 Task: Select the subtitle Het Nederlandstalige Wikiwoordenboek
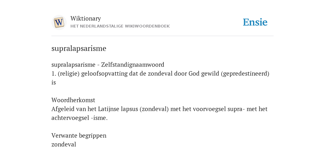(120, 26)
